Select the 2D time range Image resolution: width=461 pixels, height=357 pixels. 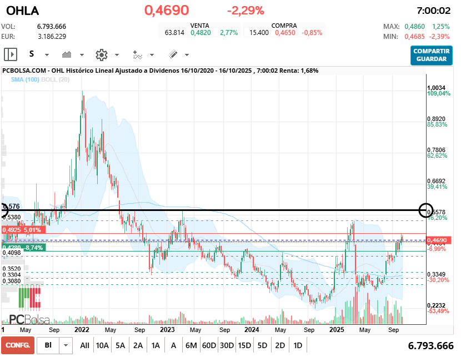click(x=280, y=345)
